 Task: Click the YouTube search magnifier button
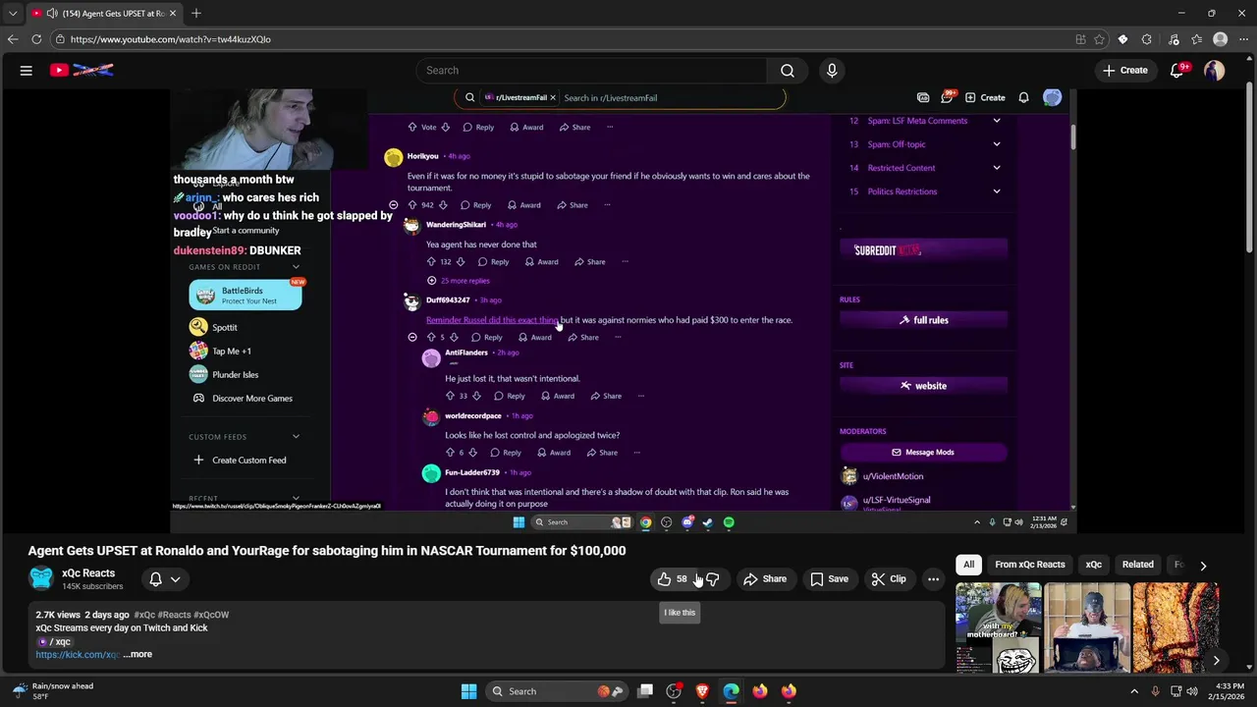787,71
